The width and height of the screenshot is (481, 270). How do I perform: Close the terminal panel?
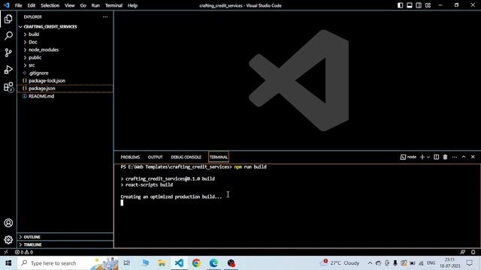click(473, 157)
